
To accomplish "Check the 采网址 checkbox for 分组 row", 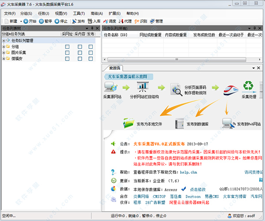I will (x=67, y=46).
